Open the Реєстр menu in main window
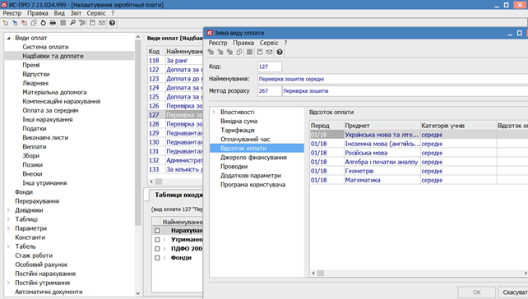 tap(12, 13)
